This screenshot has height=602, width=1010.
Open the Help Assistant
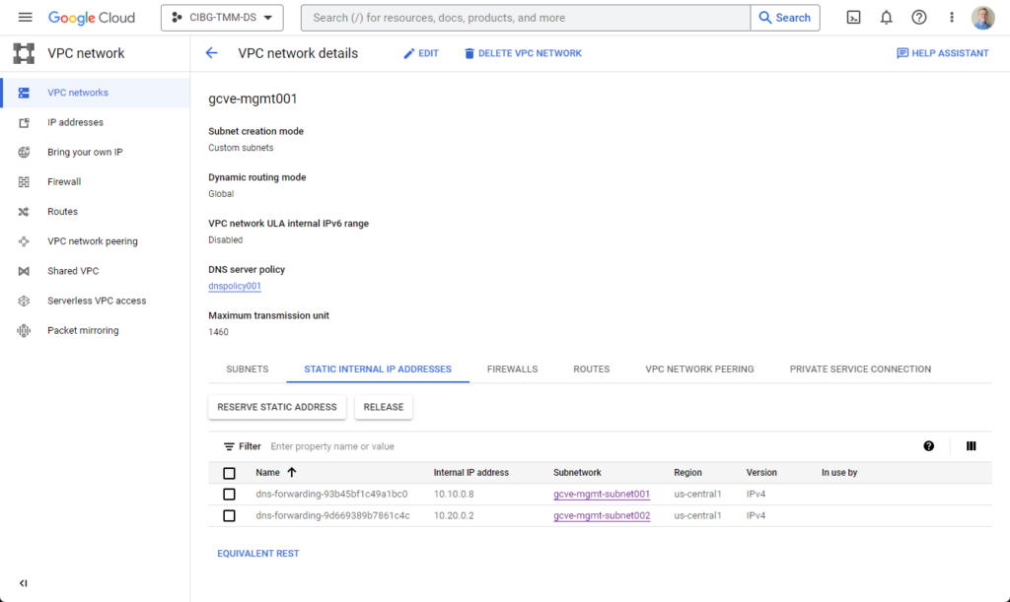click(942, 53)
